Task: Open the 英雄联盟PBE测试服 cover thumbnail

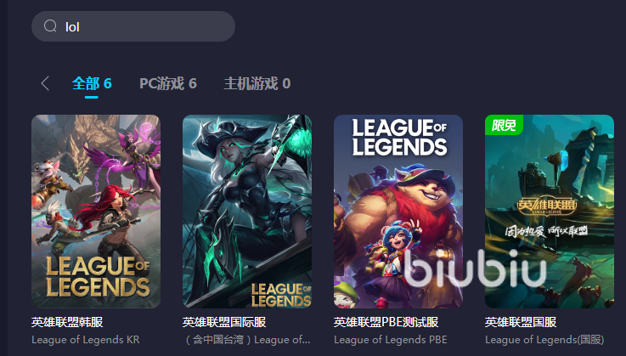Action: (398, 212)
